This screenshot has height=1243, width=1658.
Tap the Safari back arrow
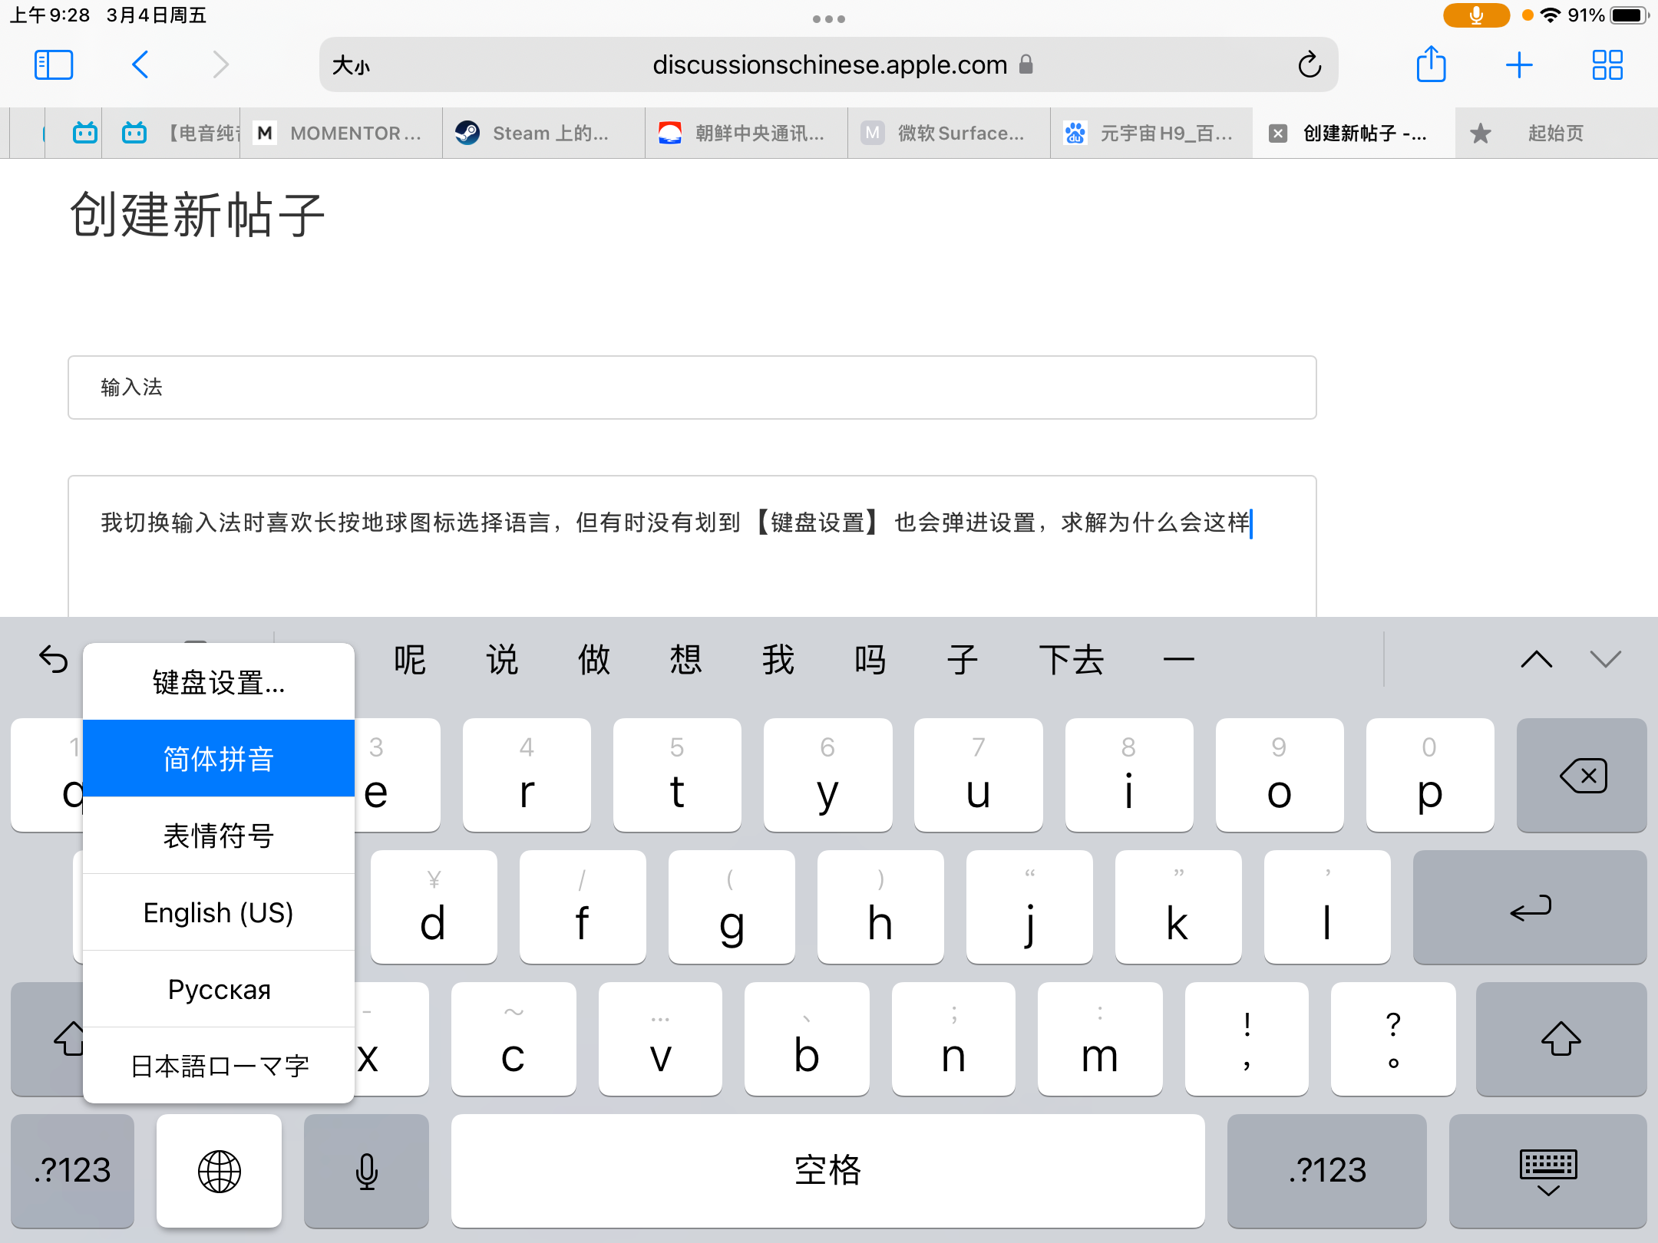click(x=140, y=65)
